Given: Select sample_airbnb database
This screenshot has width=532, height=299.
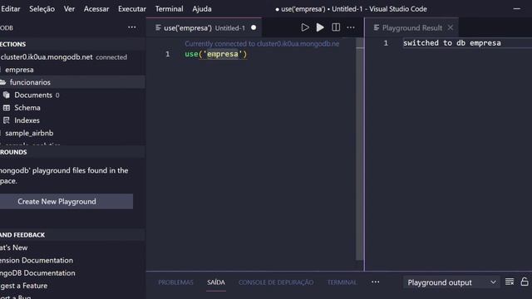Looking at the screenshot, I should (72, 133).
